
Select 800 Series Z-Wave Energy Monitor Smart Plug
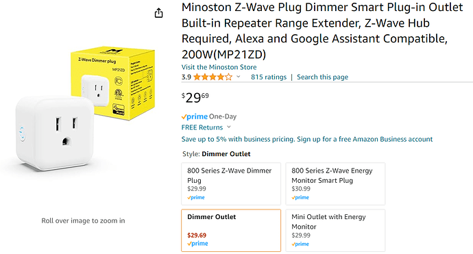click(x=335, y=183)
